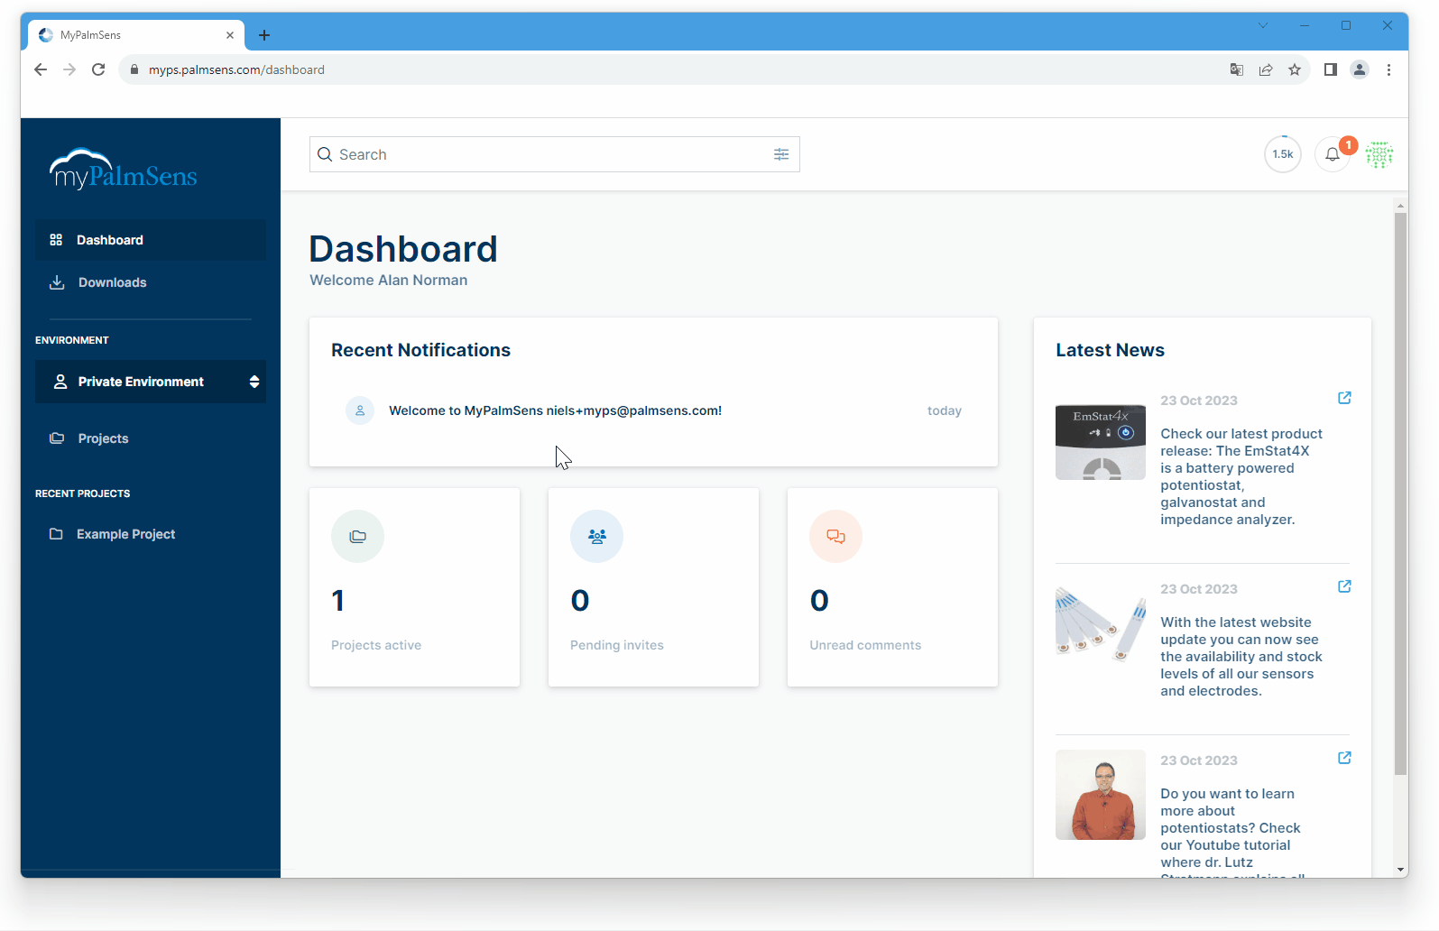This screenshot has width=1439, height=931.
Task: Open Projects in the sidebar
Action: [151, 438]
